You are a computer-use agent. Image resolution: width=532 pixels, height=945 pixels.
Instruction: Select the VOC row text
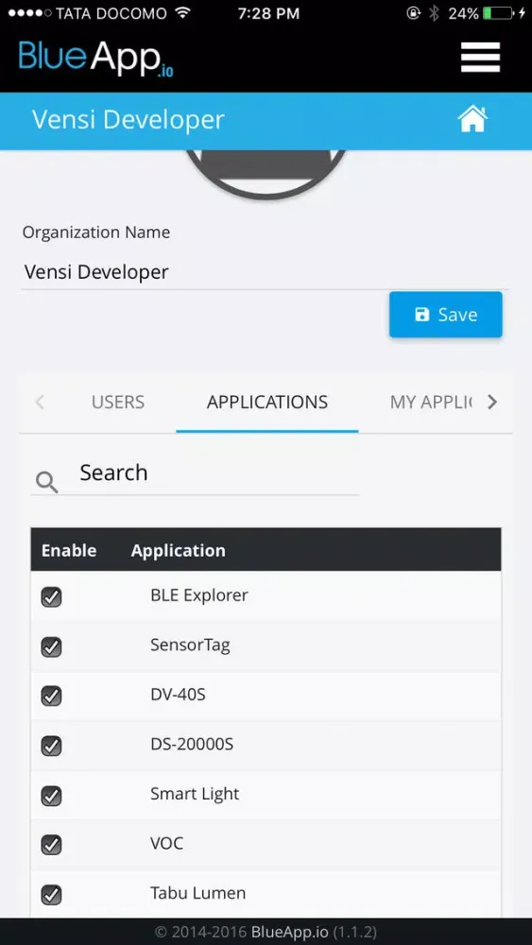tap(166, 843)
